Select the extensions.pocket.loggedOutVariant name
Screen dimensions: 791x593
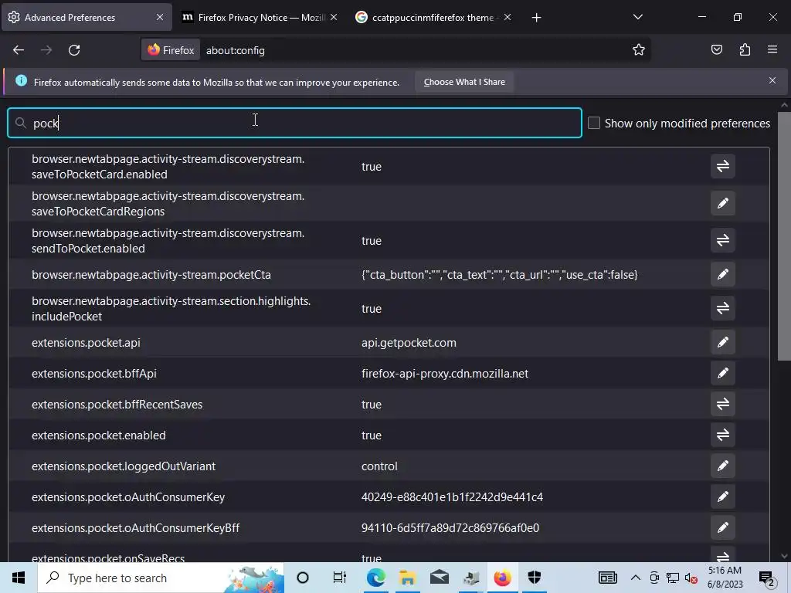124,466
